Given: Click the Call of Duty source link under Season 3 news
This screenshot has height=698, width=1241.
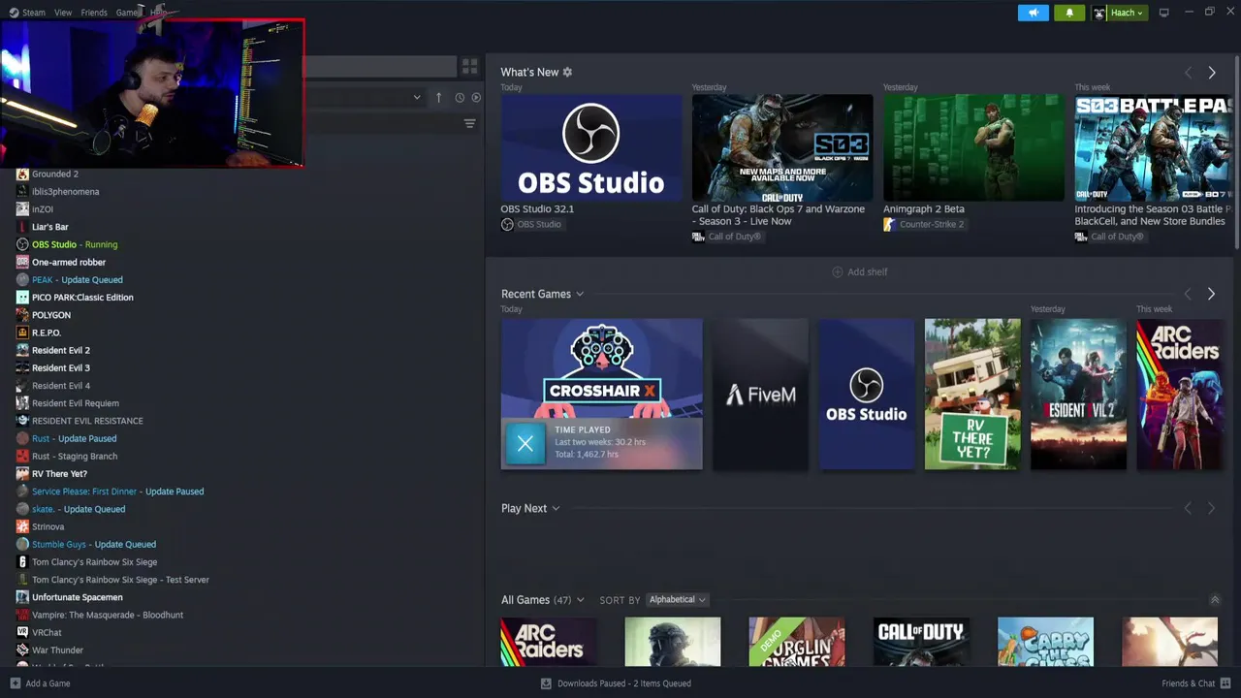Looking at the screenshot, I should (x=727, y=237).
